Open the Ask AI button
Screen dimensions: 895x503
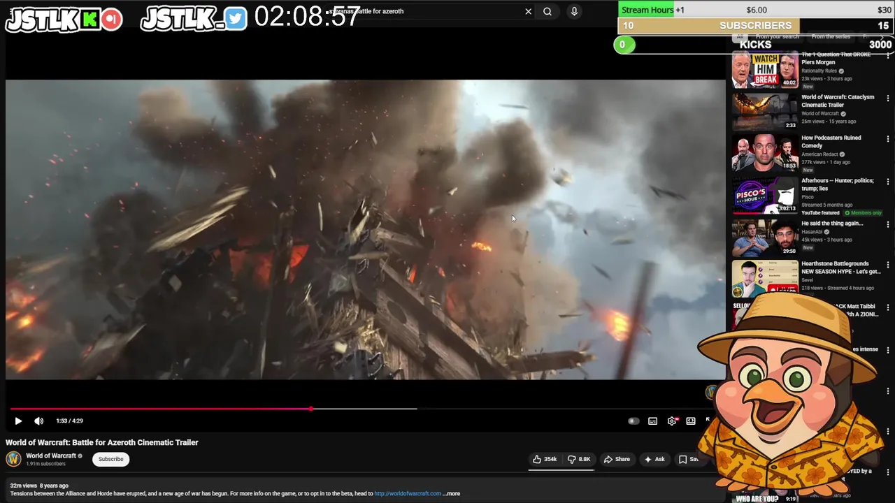(654, 459)
